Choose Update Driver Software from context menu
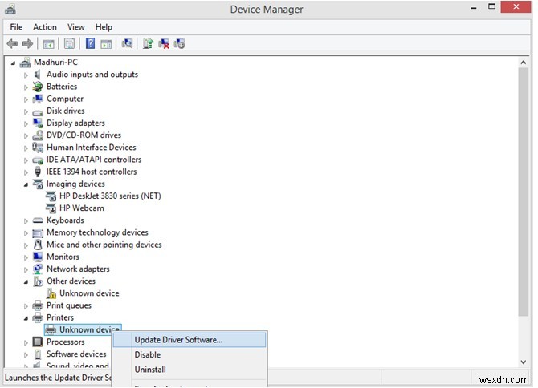The height and width of the screenshot is (388, 538). click(x=178, y=340)
